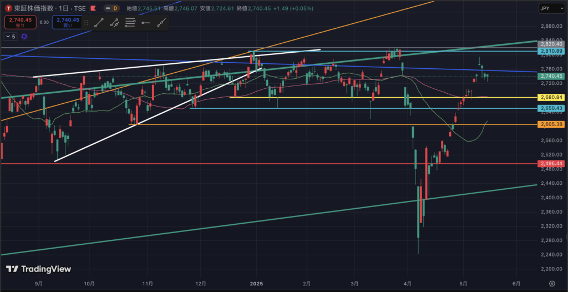Select the ray line tool in favorites toolbar
568x292 pixels.
pyautogui.click(x=114, y=23)
